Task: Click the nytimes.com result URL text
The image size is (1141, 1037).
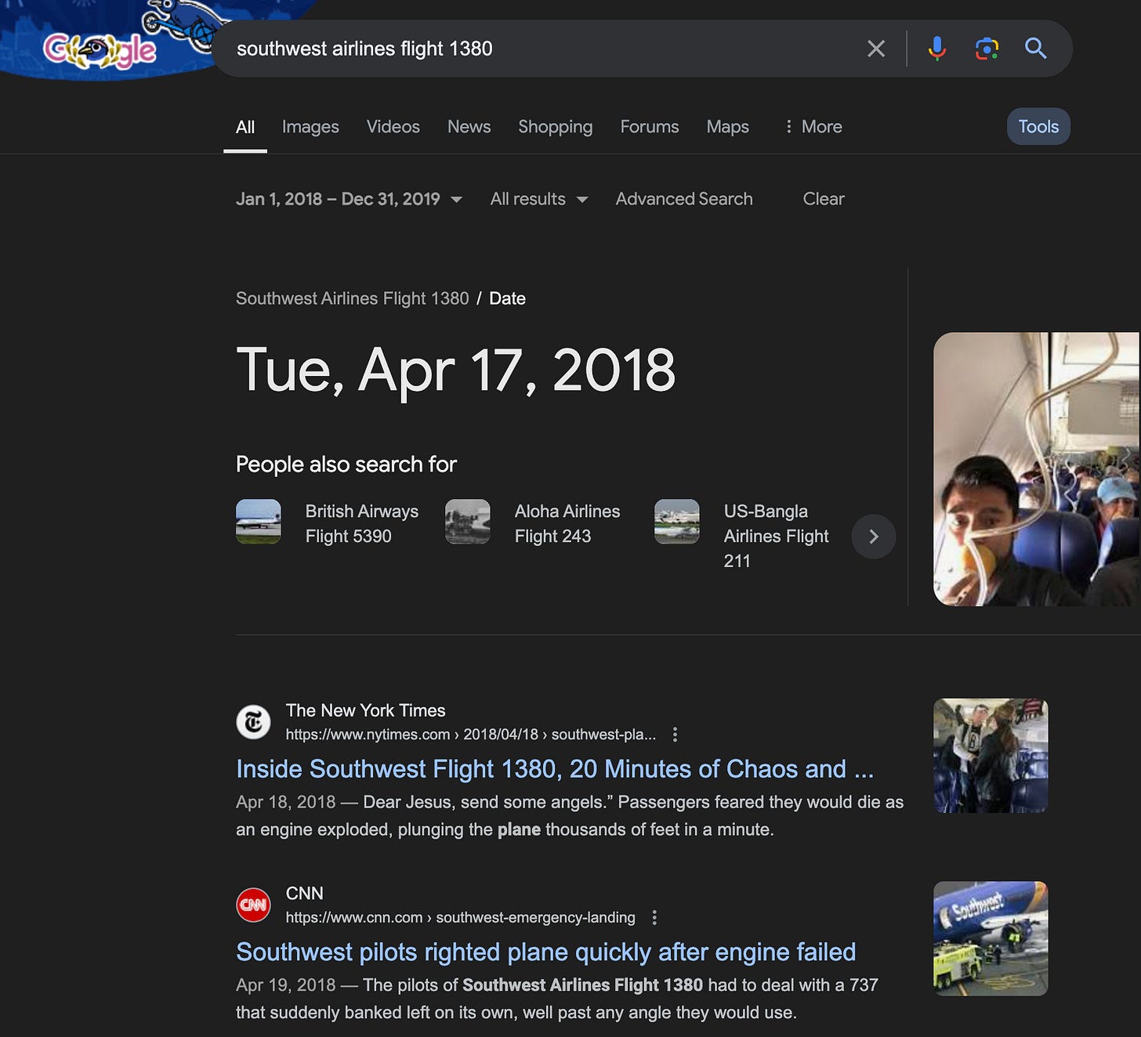Action: coord(471,735)
